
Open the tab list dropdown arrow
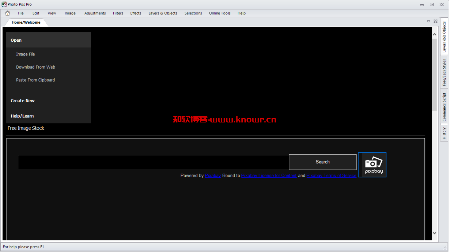click(x=428, y=21)
